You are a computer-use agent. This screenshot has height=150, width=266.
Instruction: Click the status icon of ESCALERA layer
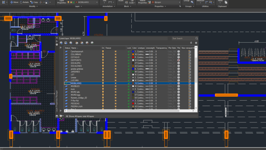click(66, 63)
